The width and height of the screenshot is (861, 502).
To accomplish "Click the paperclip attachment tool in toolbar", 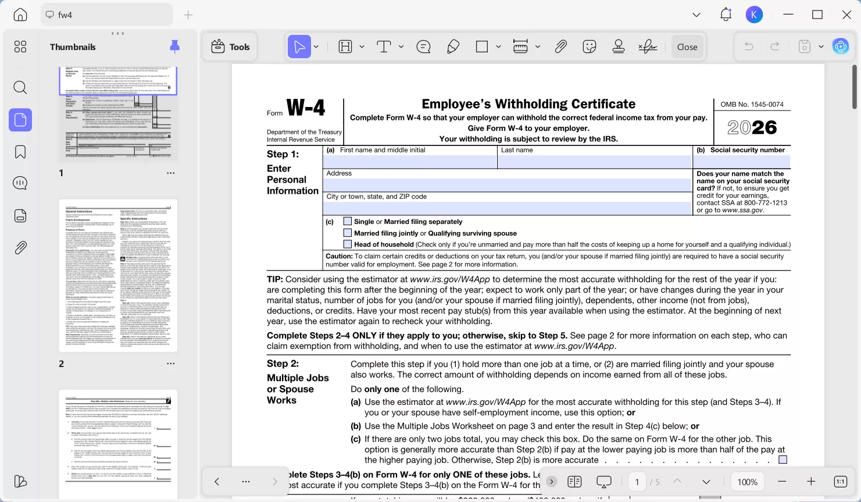I will click(x=560, y=47).
